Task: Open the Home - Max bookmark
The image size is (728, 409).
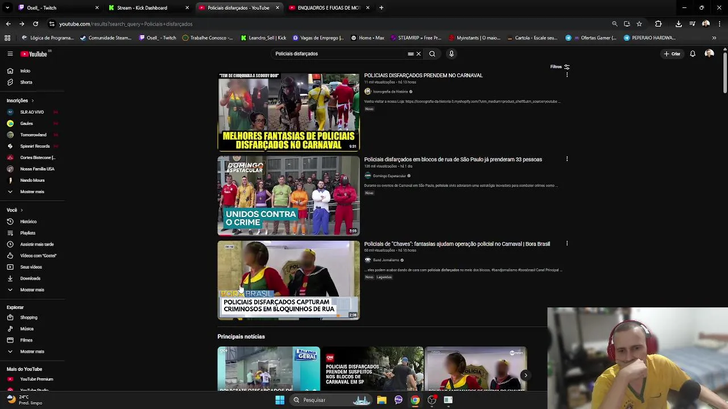Action: coord(367,38)
